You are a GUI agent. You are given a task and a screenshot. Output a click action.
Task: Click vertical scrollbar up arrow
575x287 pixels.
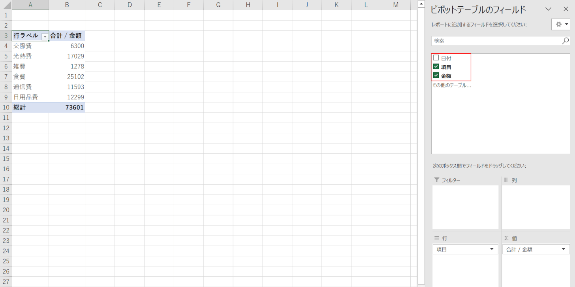(421, 4)
